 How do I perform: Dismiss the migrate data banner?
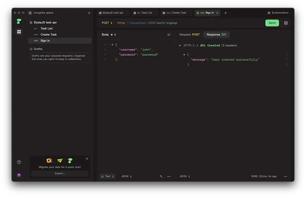[87, 158]
